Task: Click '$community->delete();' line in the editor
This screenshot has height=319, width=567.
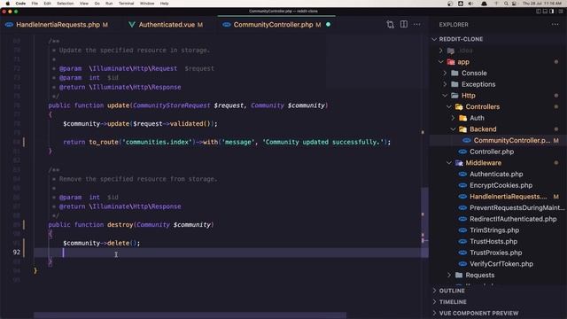Action: pyautogui.click(x=101, y=243)
